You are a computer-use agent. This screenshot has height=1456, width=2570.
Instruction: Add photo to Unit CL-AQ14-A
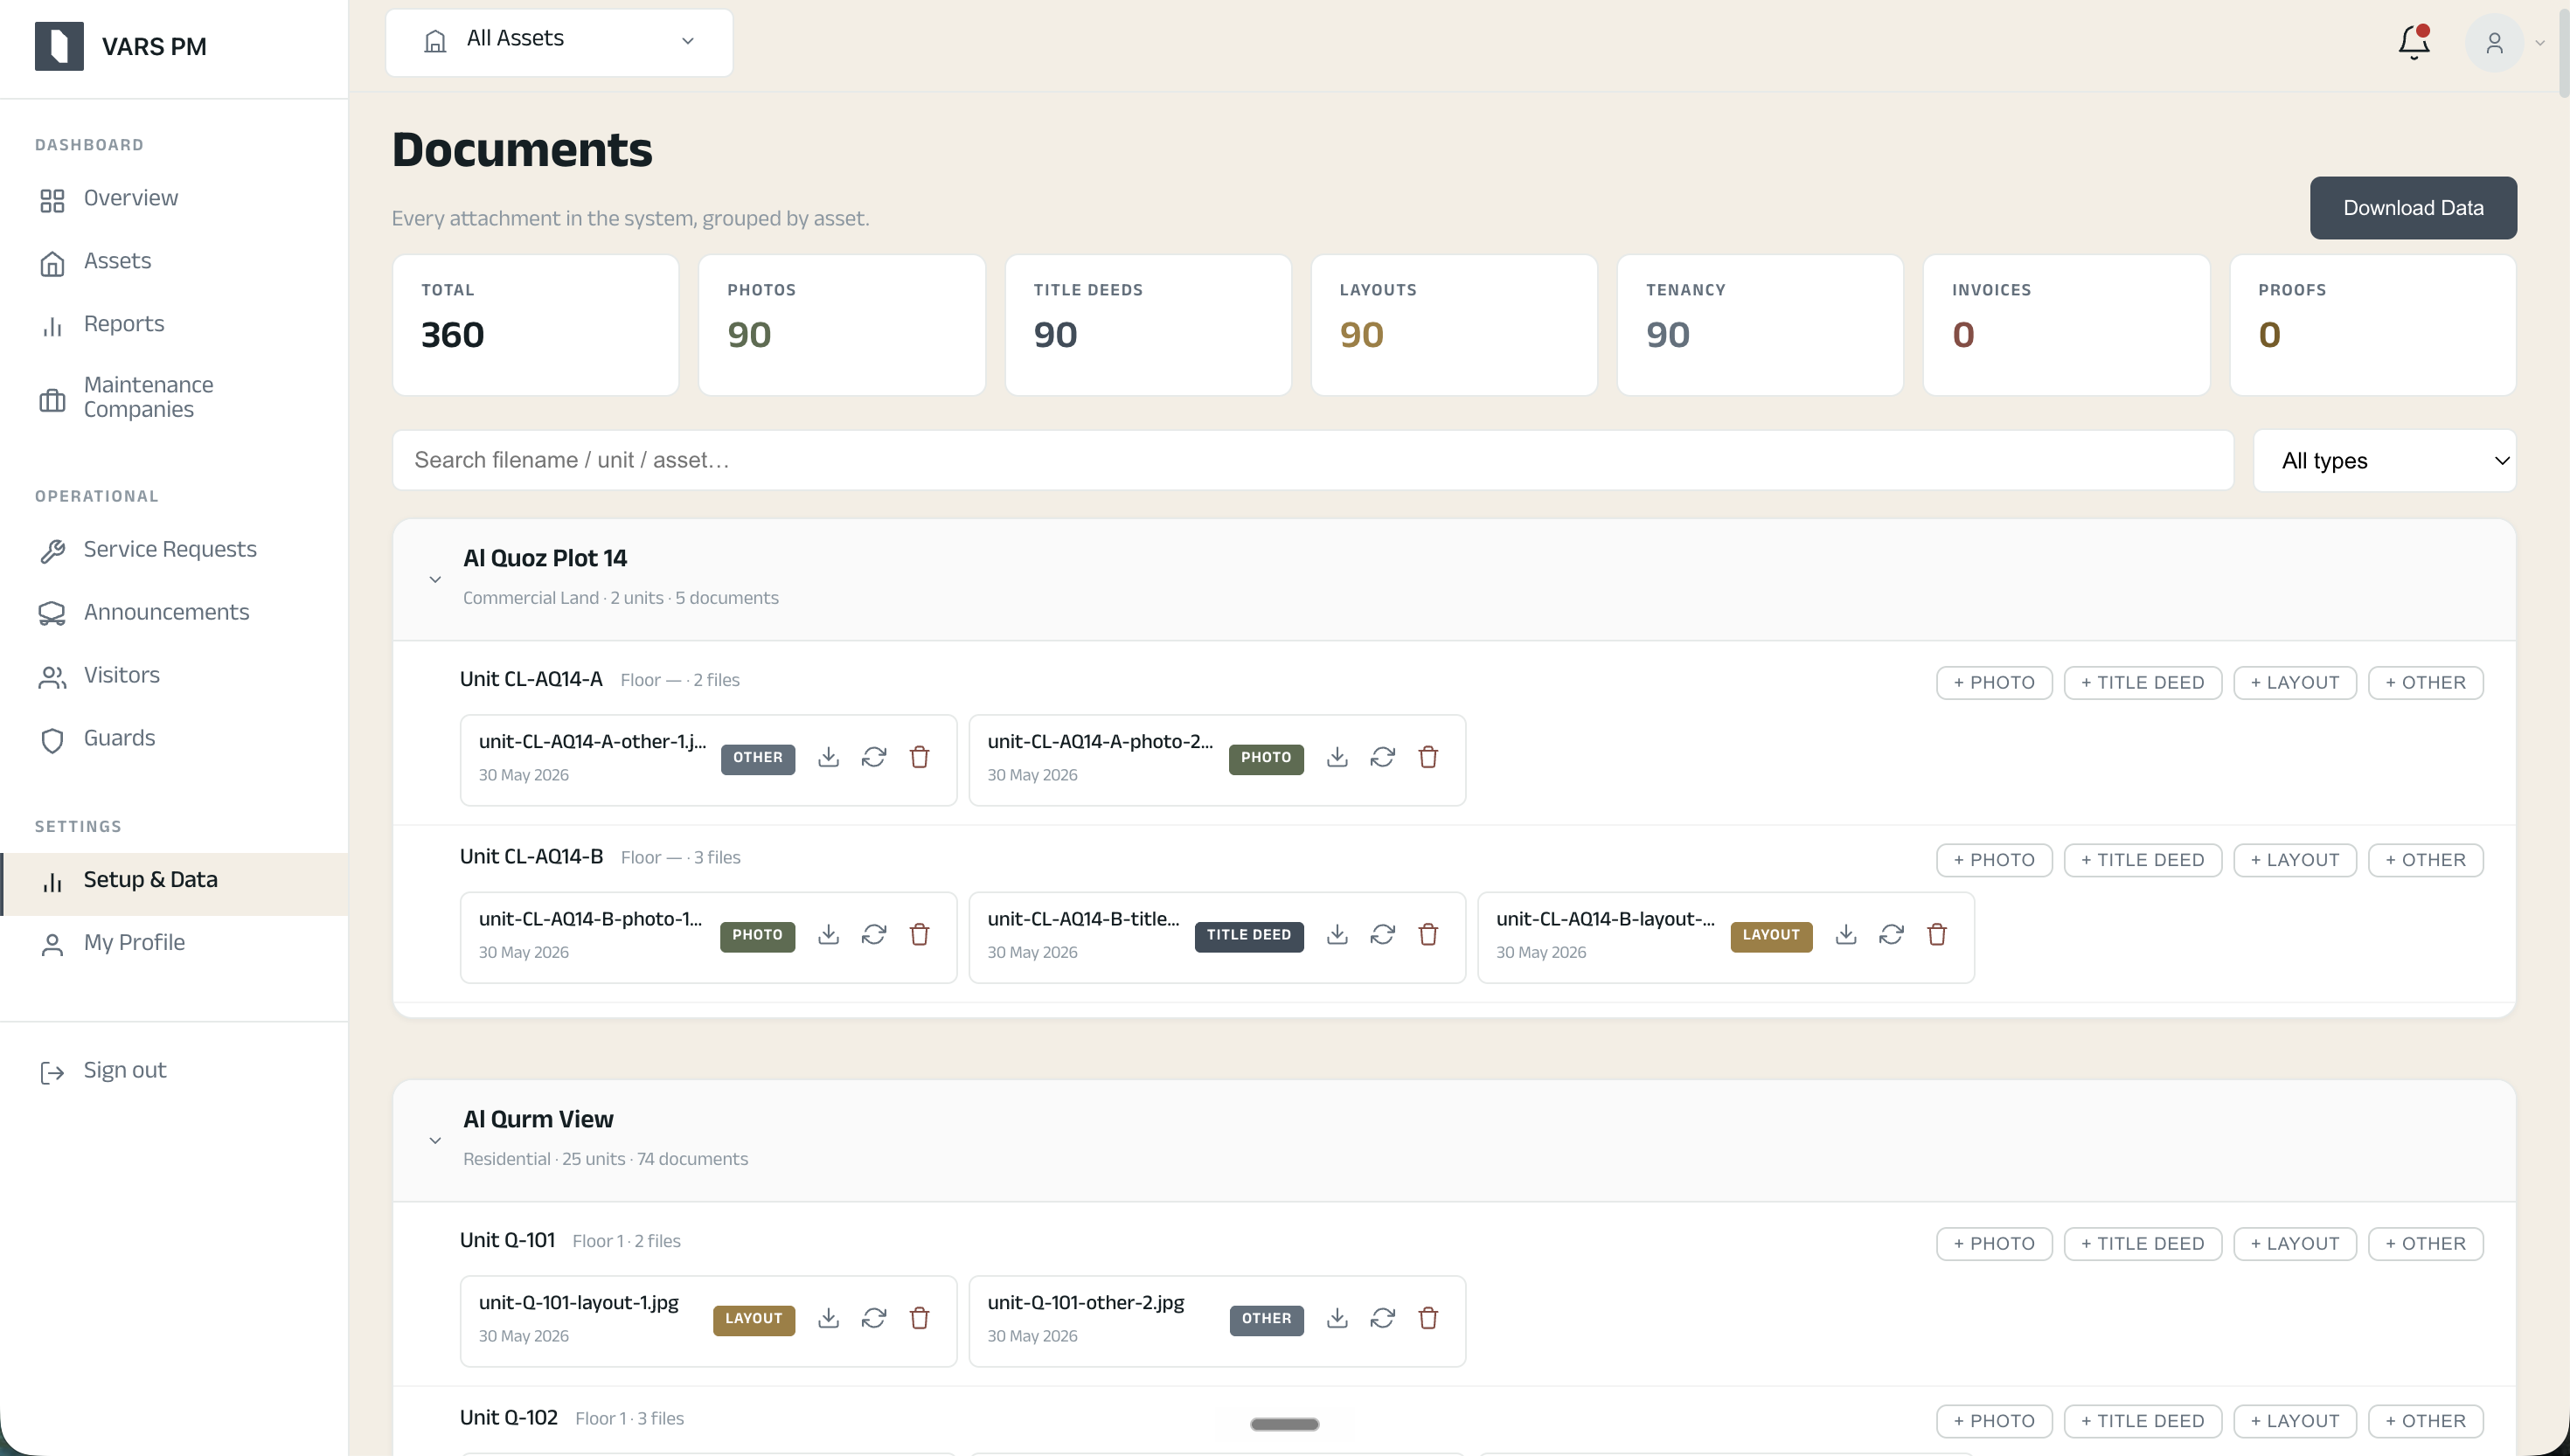point(1994,683)
